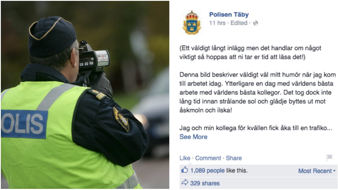View the 329 shares list
Image resolution: width=338 pixels, height=190 pixels.
point(205,183)
